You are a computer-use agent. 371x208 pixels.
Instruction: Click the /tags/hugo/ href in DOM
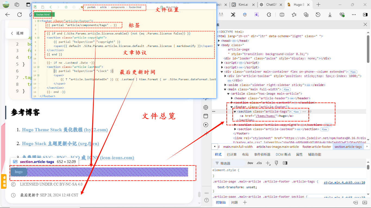[x=266, y=116]
